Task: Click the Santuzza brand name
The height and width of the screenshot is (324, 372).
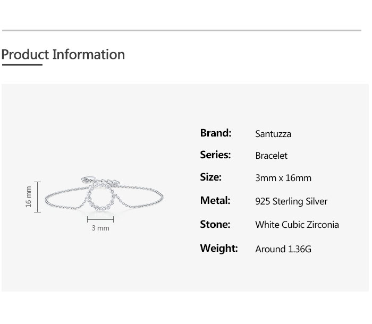Action: [x=273, y=134]
